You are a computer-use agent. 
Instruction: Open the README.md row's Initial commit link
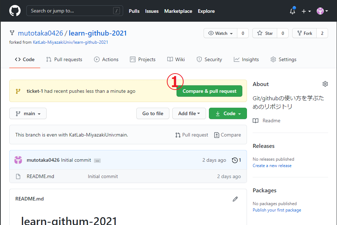tap(103, 176)
